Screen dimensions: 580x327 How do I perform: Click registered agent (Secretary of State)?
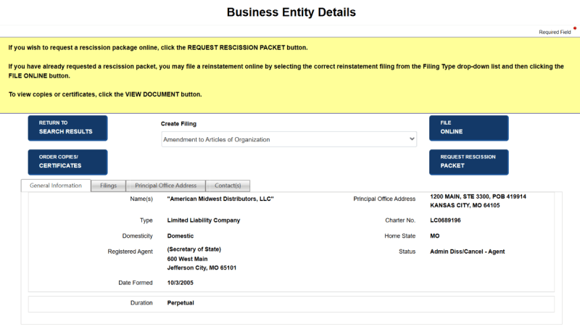pyautogui.click(x=194, y=249)
